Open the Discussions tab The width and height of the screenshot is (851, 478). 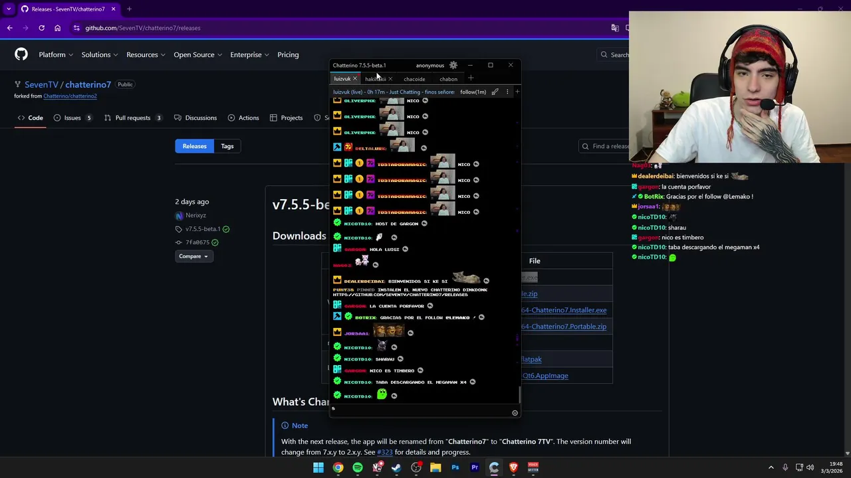tap(195, 118)
